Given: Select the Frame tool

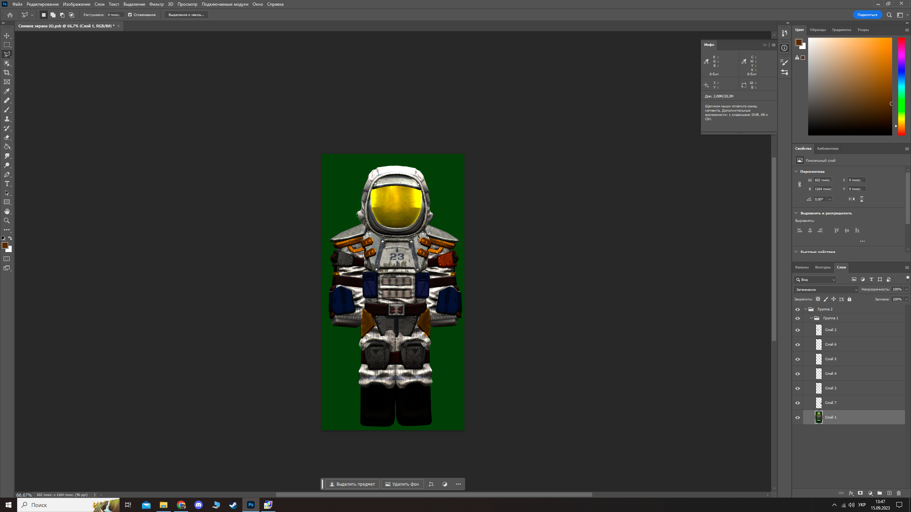Looking at the screenshot, I should 7,82.
